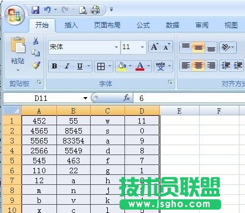Screen dimensions: 245x213
Task: Increase the indent
Action: click(x=238, y=66)
